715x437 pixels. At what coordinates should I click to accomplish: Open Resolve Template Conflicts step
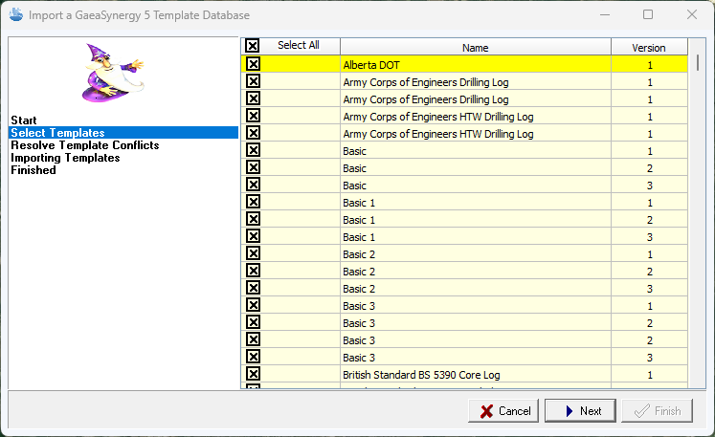point(84,145)
